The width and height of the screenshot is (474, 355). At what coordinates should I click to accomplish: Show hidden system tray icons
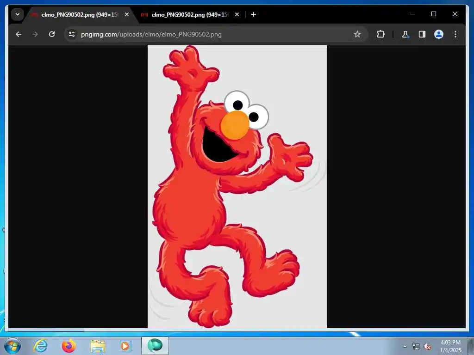(405, 346)
